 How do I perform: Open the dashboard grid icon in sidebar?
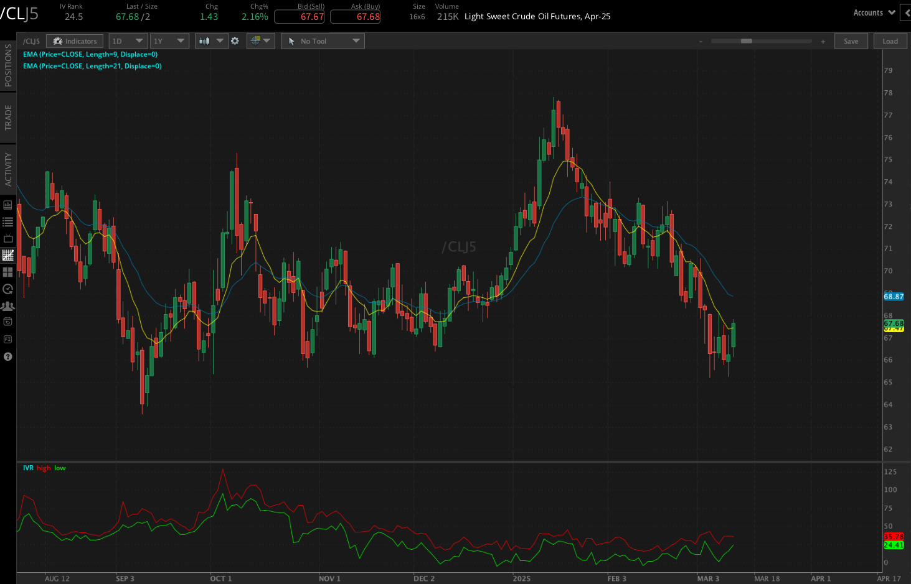[8, 272]
